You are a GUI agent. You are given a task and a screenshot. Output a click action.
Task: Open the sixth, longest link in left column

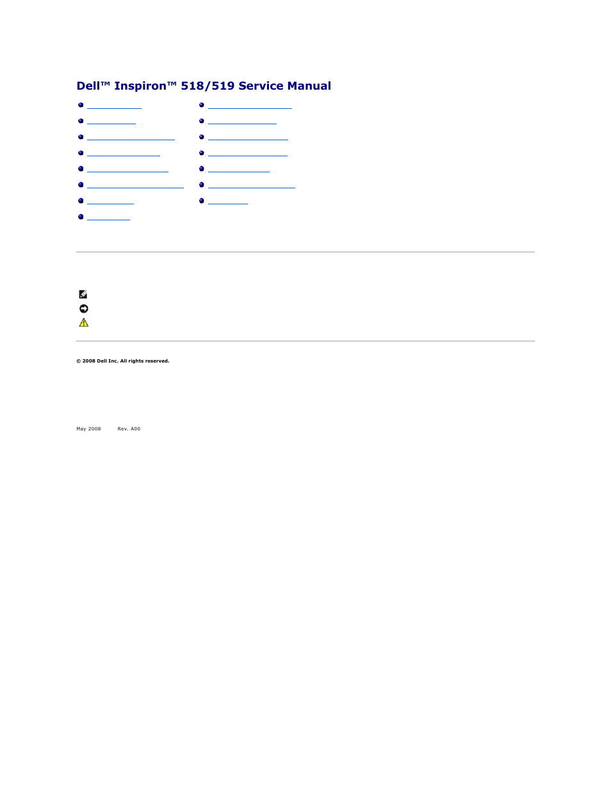[135, 186]
